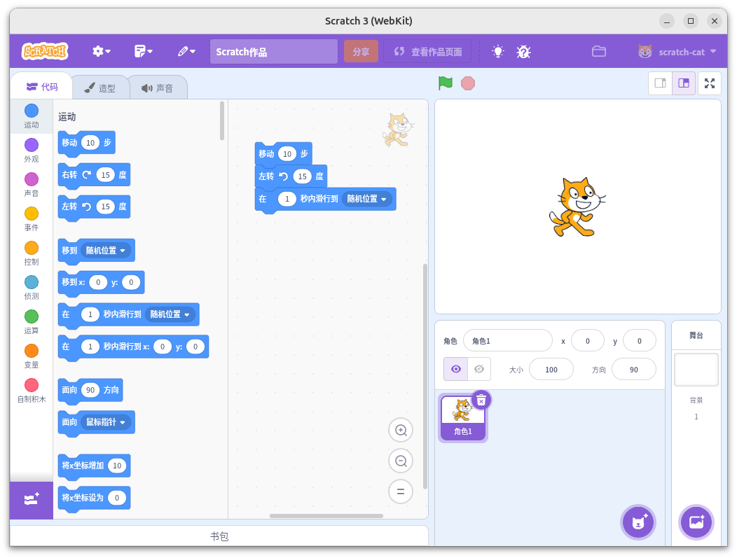Hide the sprite with crossed eye
Image resolution: width=737 pixels, height=558 pixels.
(x=479, y=369)
